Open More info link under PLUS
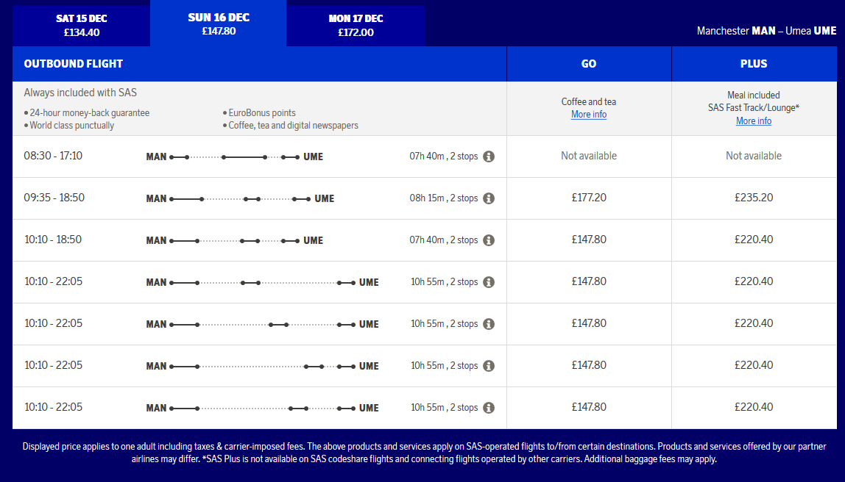 754,121
